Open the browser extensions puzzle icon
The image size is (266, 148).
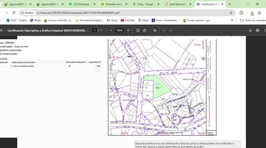[x=241, y=13]
